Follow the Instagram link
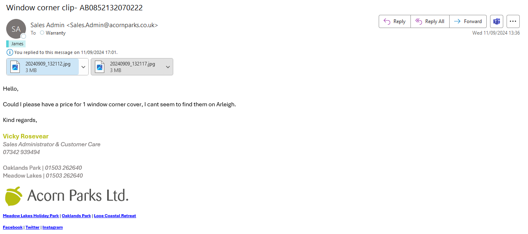Image resolution: width=528 pixels, height=234 pixels. coord(52,227)
